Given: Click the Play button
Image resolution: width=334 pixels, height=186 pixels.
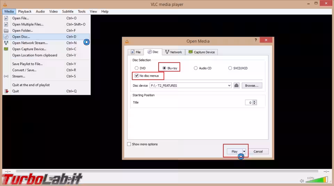Looking at the screenshot, I should point(234,152).
